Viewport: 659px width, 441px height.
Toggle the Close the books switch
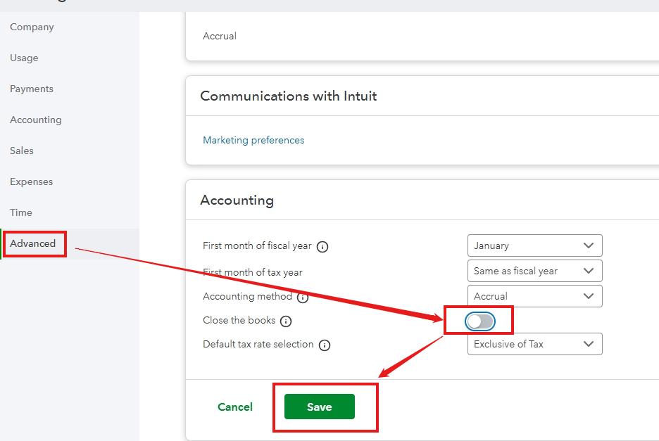point(480,321)
